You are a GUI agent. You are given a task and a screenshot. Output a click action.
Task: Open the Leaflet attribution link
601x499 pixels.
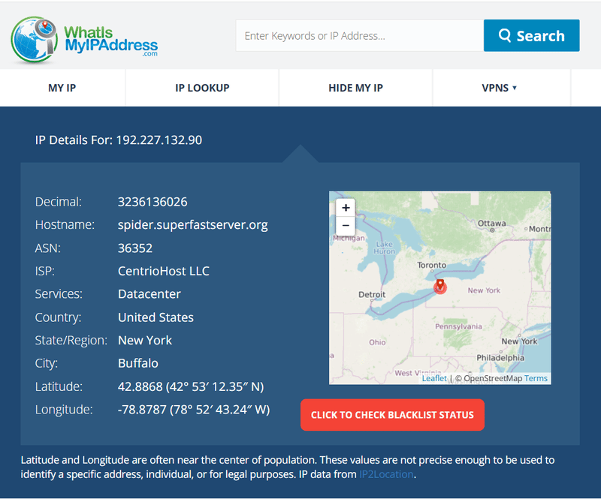pyautogui.click(x=434, y=378)
